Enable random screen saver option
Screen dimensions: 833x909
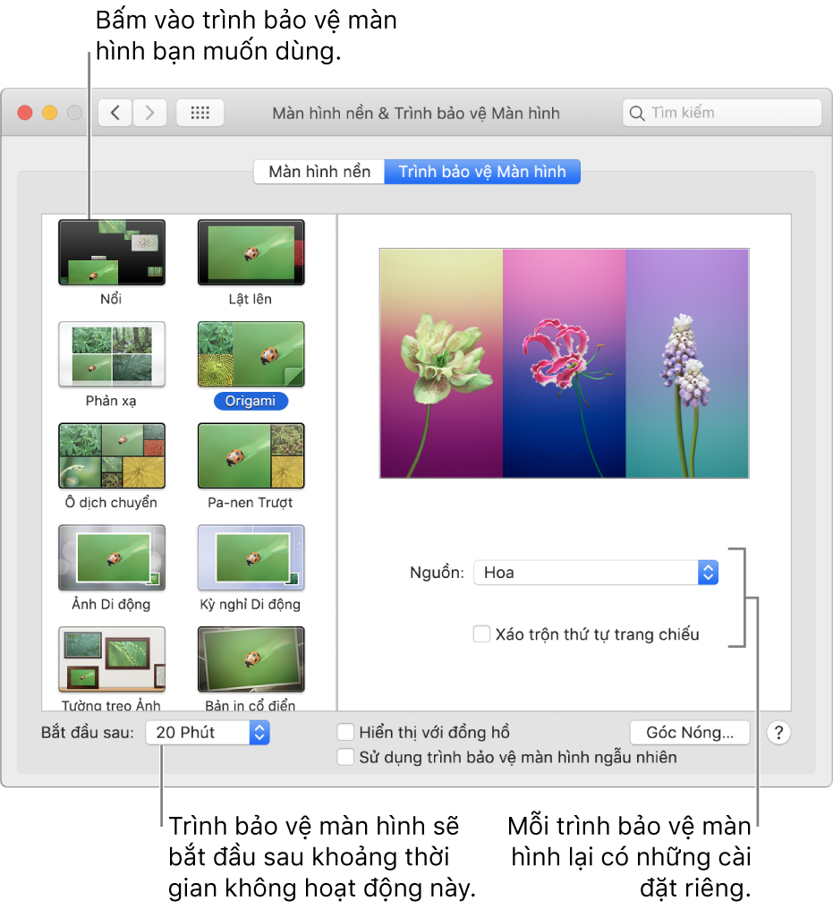tap(345, 757)
